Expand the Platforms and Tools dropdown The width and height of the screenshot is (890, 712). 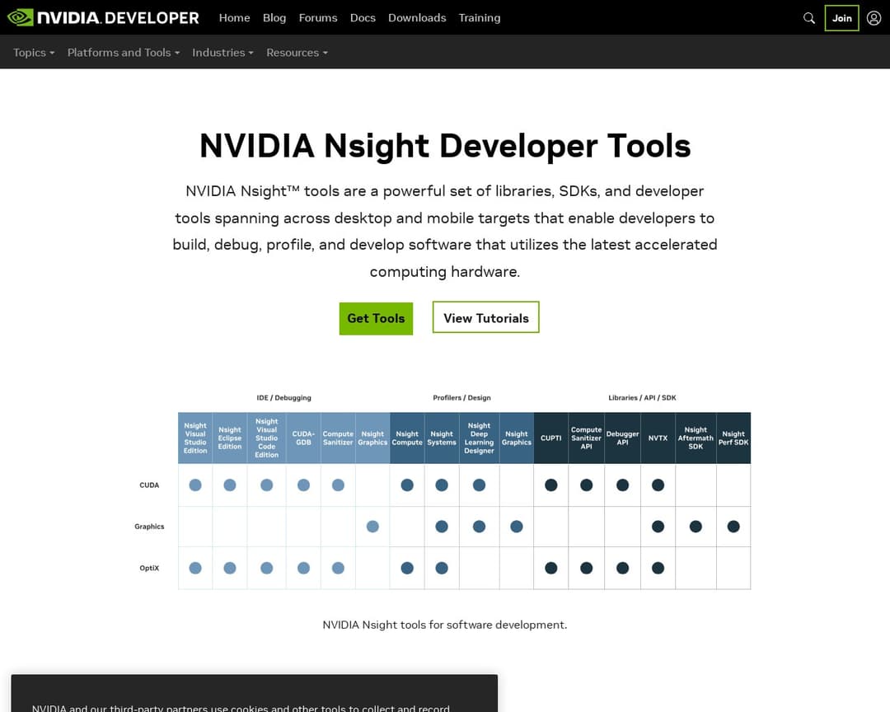coord(124,52)
